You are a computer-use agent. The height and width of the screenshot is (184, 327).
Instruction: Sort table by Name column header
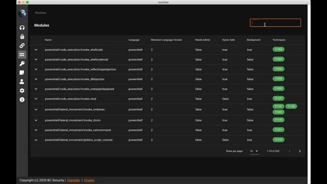click(x=48, y=40)
